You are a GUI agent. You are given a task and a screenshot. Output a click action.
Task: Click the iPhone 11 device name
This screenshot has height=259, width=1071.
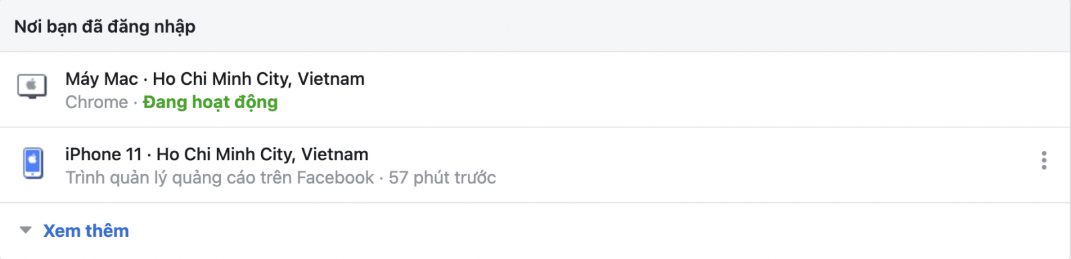(104, 154)
